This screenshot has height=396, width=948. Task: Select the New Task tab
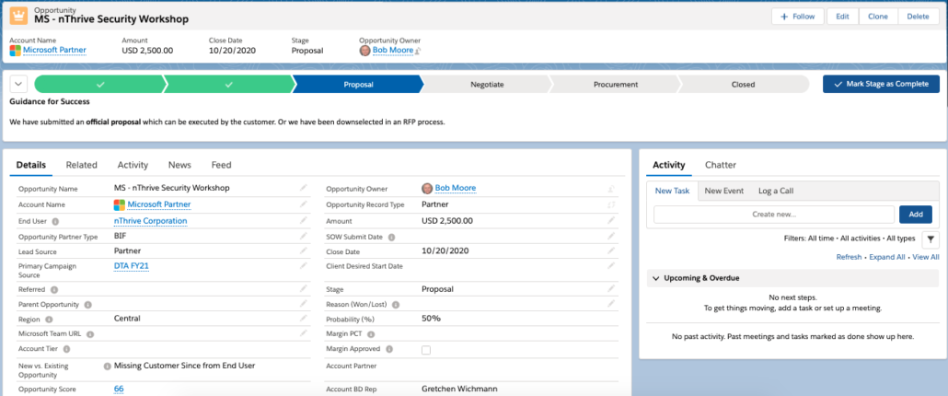coord(672,191)
